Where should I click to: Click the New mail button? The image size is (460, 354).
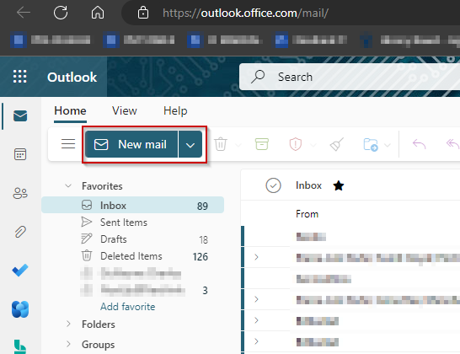pos(131,144)
